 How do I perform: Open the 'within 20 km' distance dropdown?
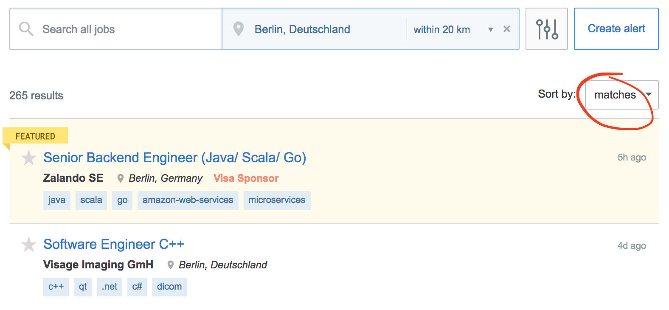click(x=490, y=30)
